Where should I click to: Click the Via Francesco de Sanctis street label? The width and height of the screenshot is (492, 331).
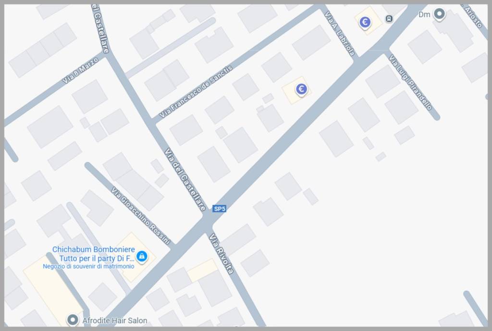pos(196,91)
